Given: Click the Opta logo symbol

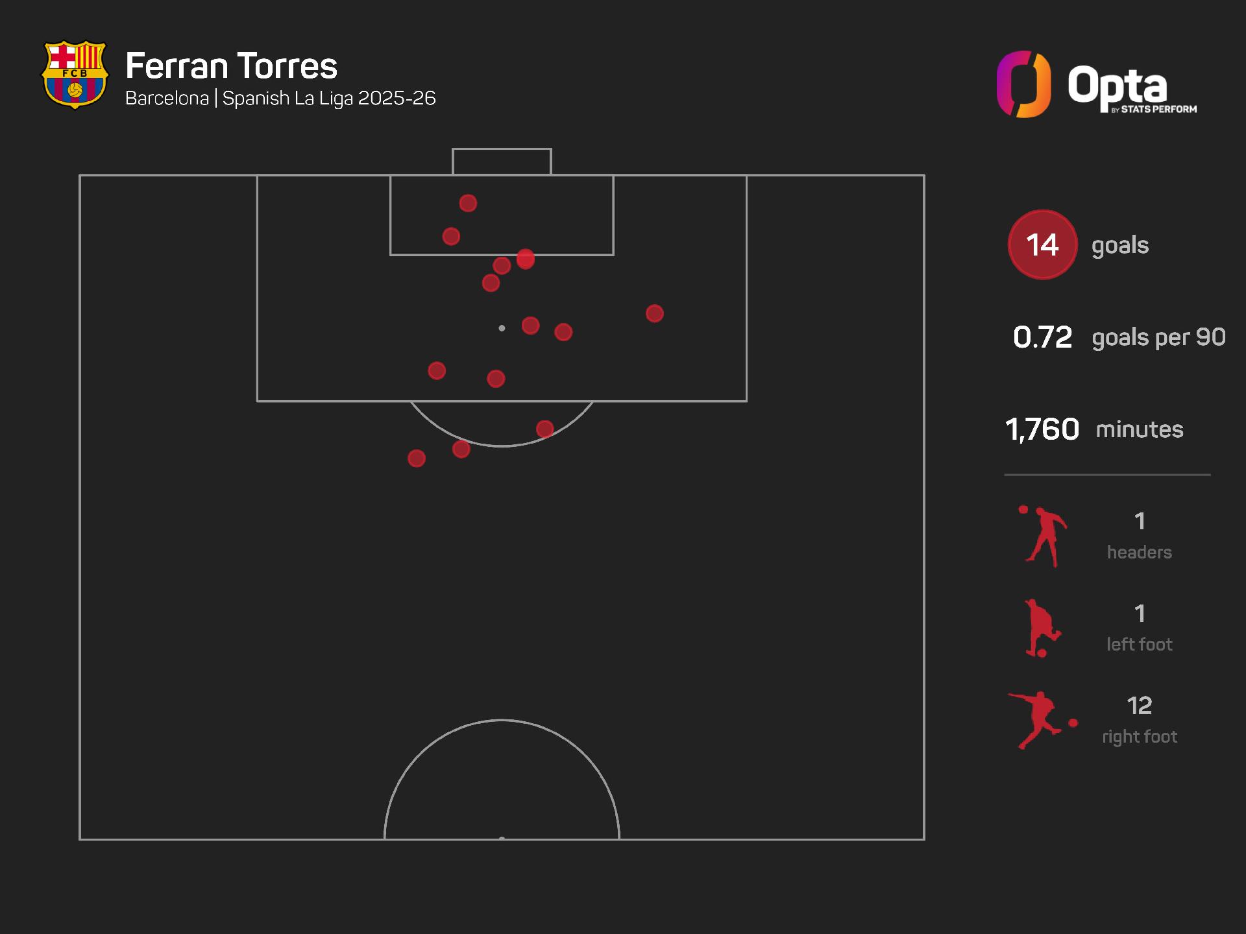Looking at the screenshot, I should [1023, 84].
